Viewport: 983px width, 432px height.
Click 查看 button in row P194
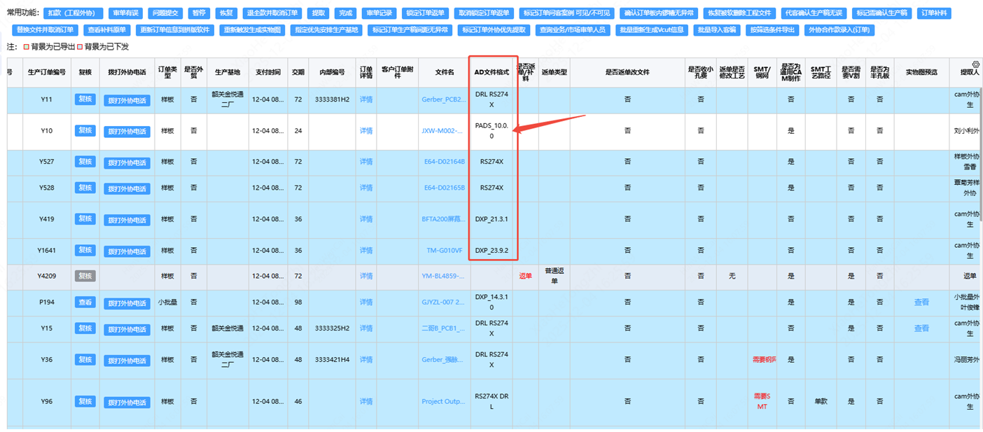(85, 302)
